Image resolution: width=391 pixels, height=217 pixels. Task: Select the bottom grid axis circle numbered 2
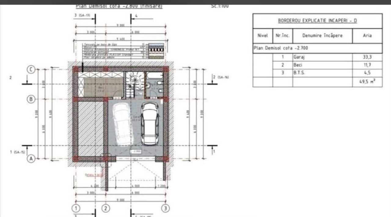point(105,208)
